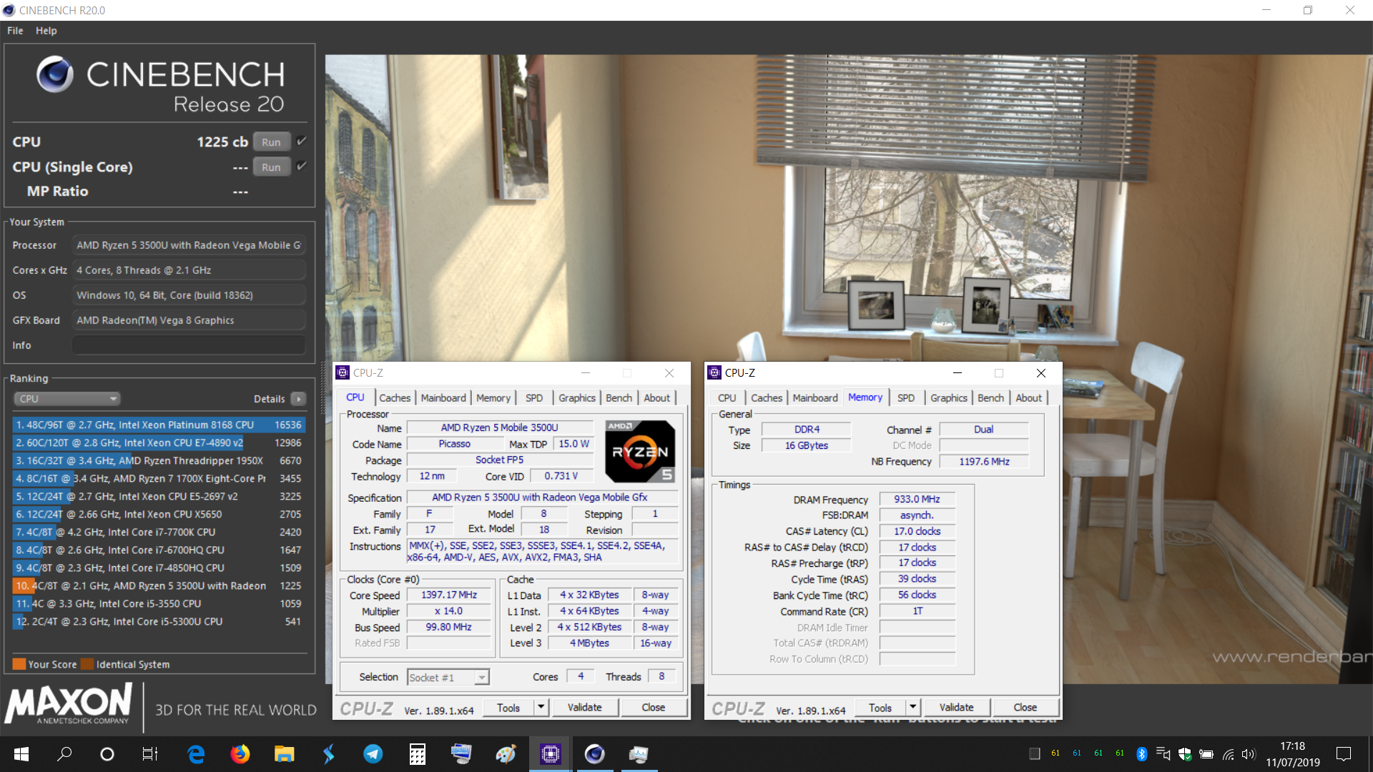
Task: Select ranking entry AMD Ryzen Threadripper 1950X
Action: (159, 460)
